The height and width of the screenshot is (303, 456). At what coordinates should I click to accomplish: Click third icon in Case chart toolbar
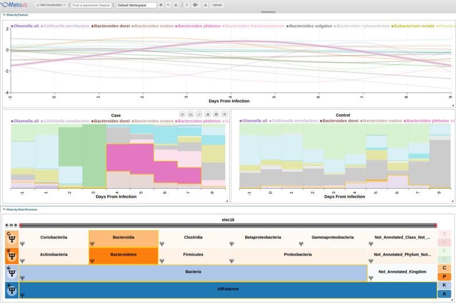pyautogui.click(x=199, y=114)
